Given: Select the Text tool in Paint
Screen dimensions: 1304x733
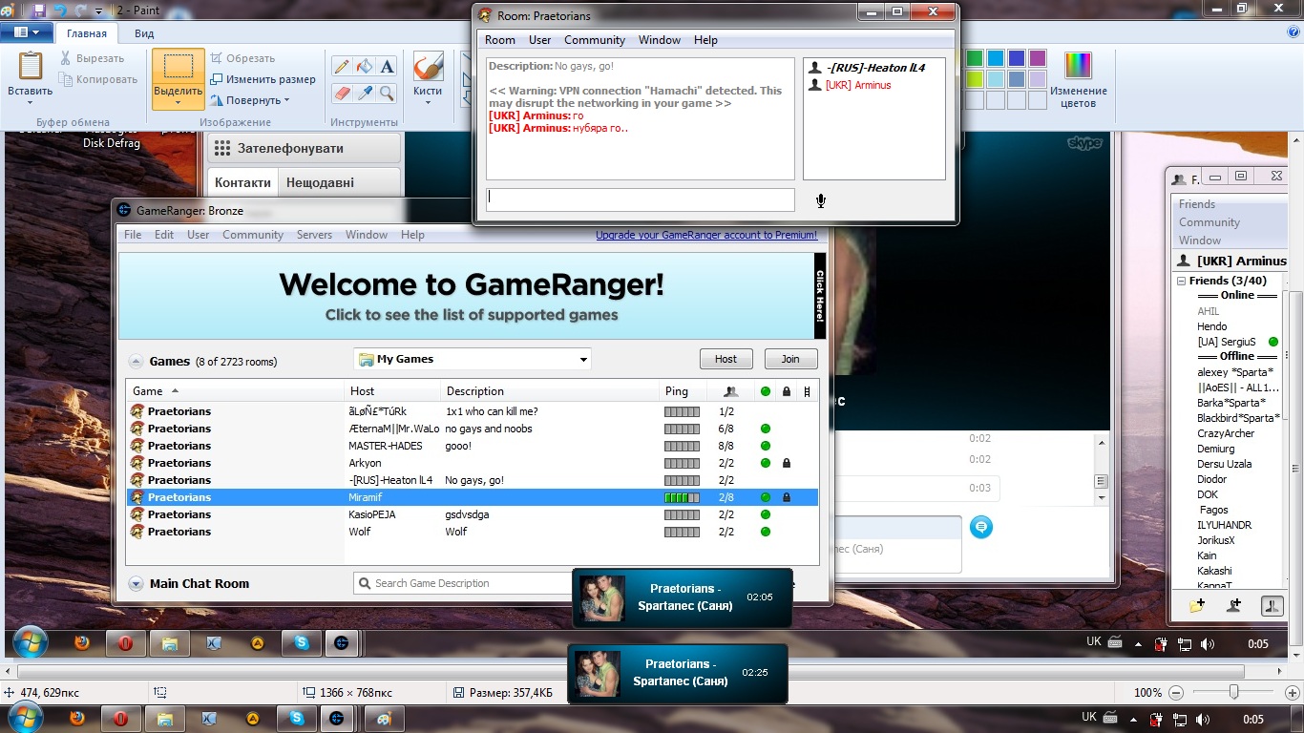Looking at the screenshot, I should [x=387, y=67].
